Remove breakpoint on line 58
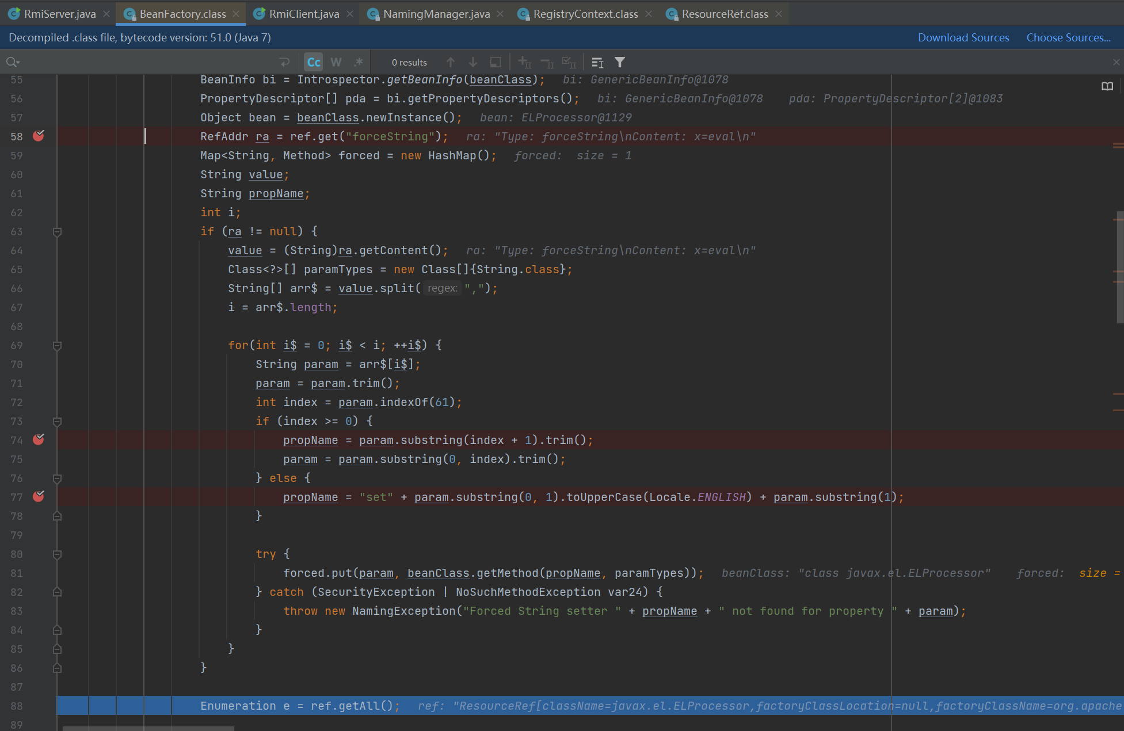1124x731 pixels. point(39,136)
